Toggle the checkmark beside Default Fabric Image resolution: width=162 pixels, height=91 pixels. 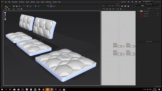(138, 11)
